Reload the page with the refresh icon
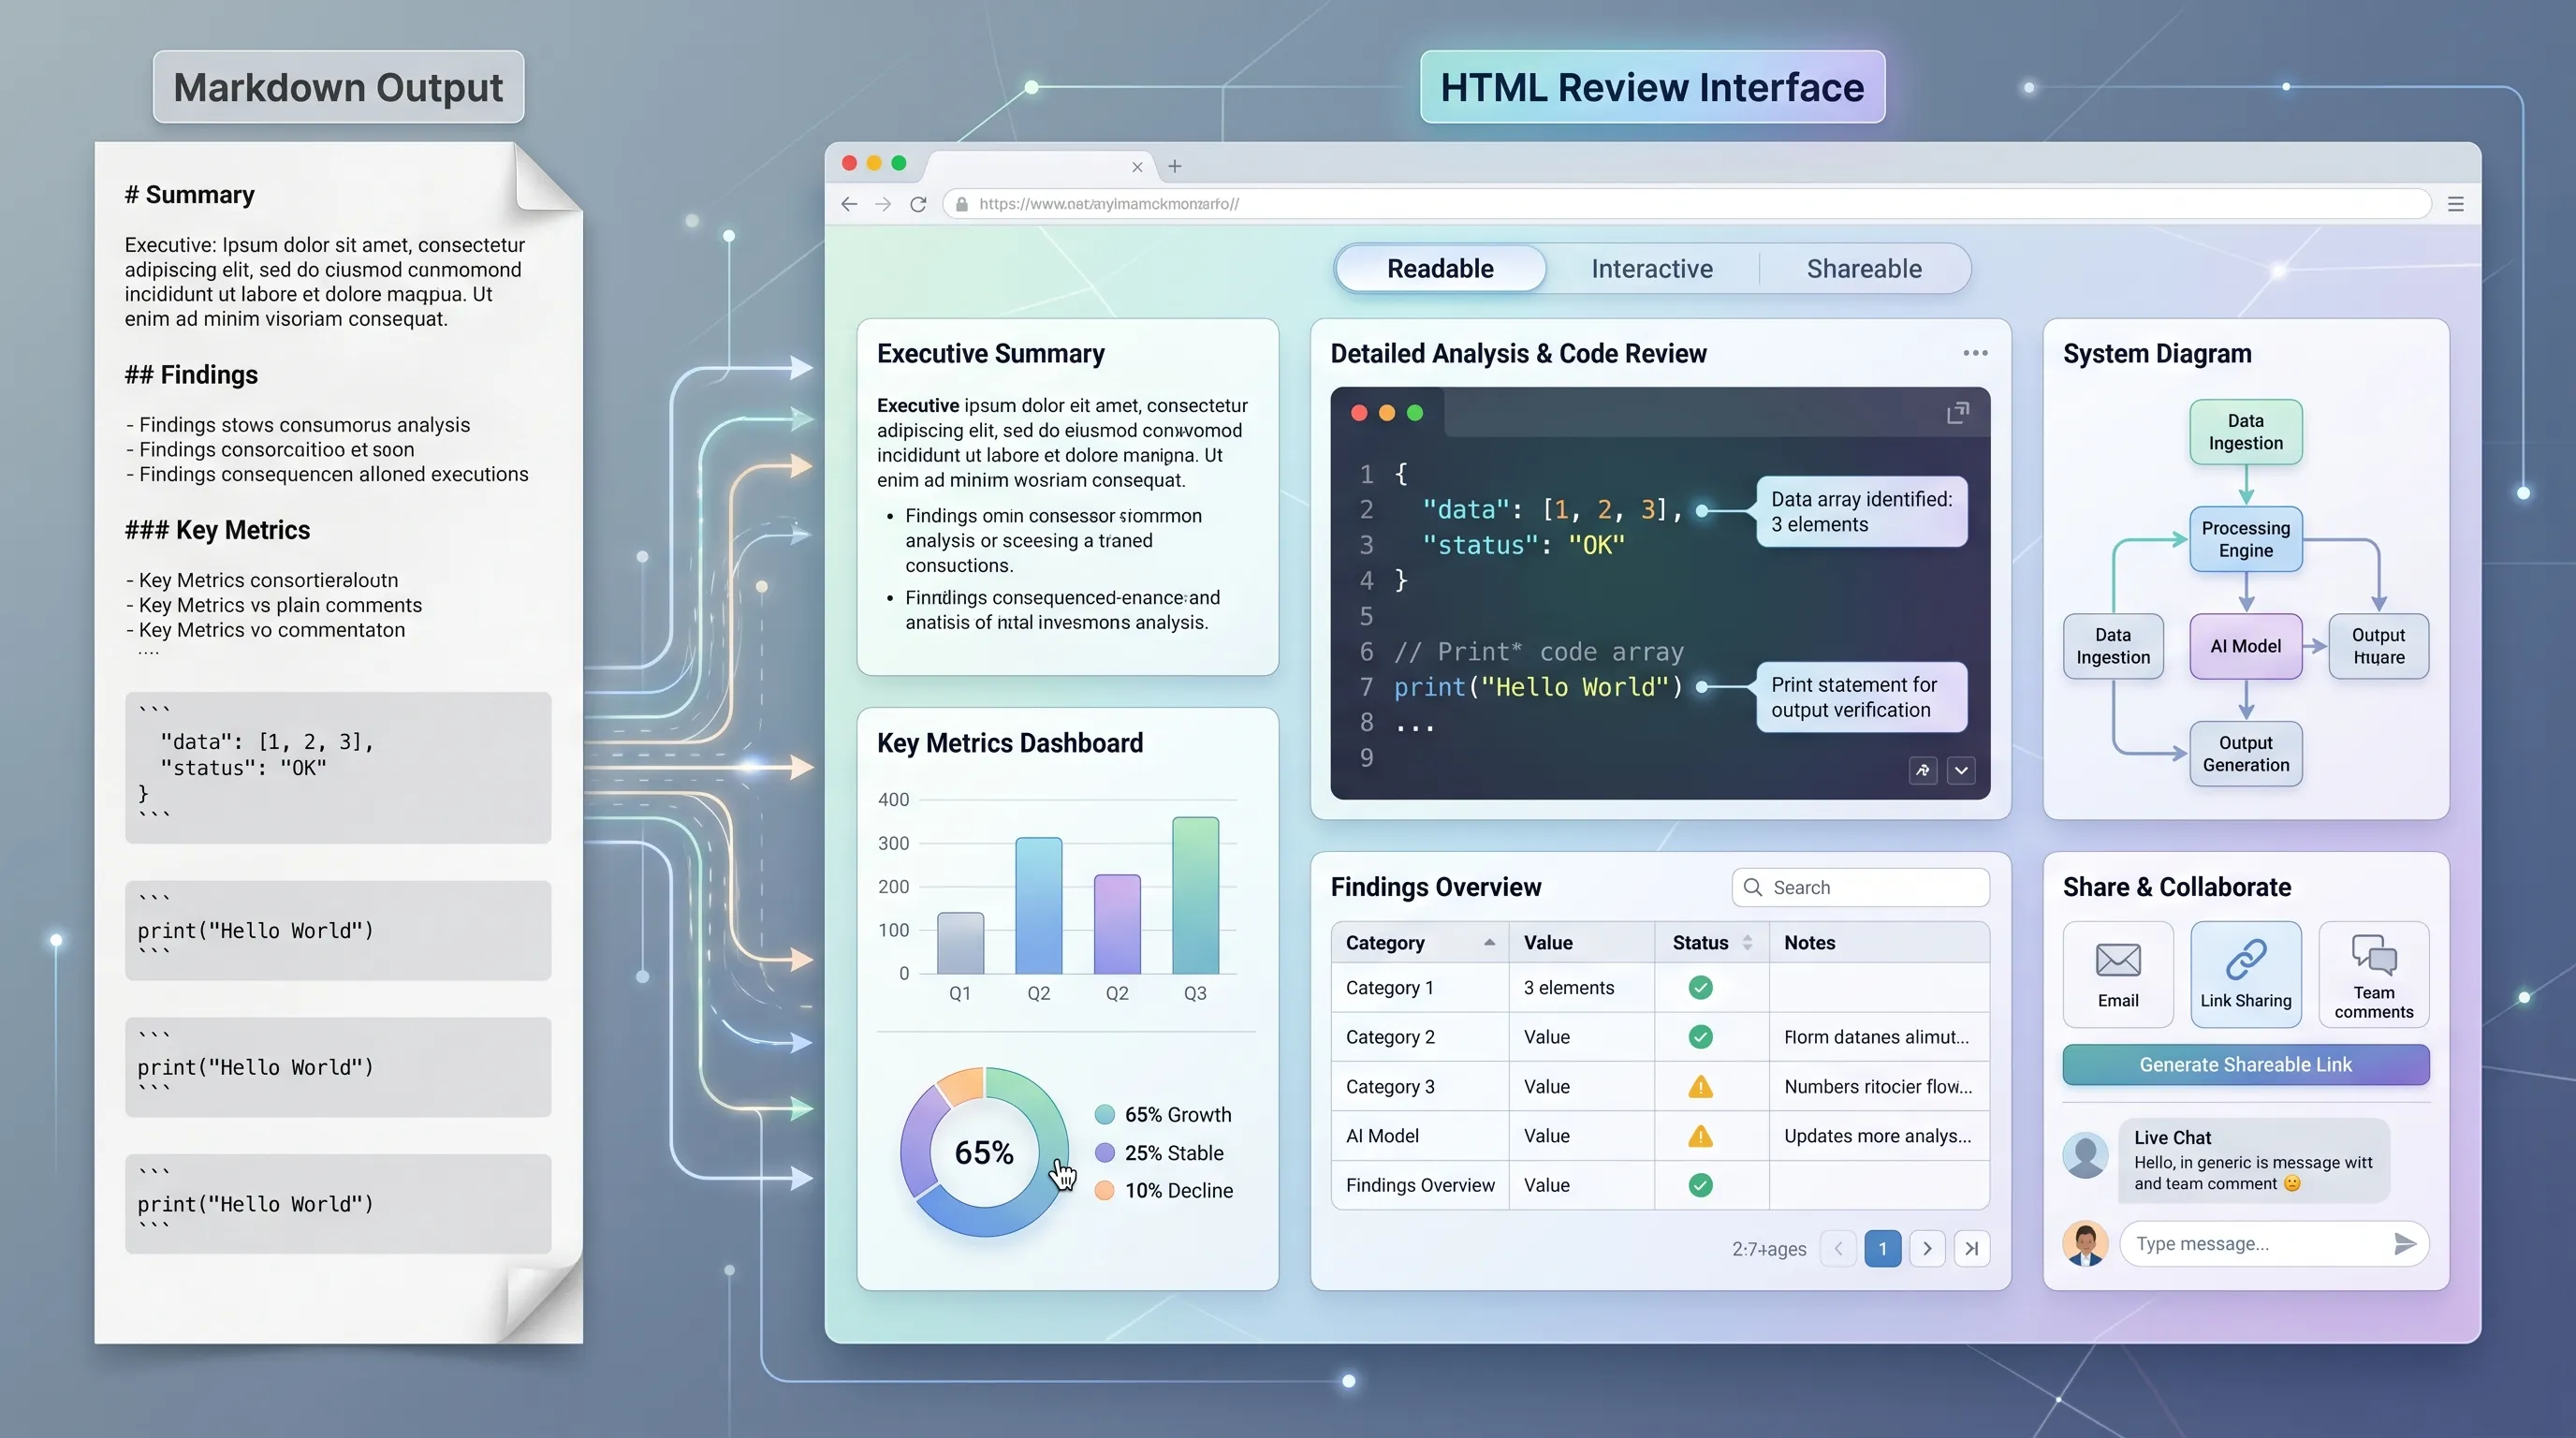The width and height of the screenshot is (2576, 1438). tap(918, 204)
